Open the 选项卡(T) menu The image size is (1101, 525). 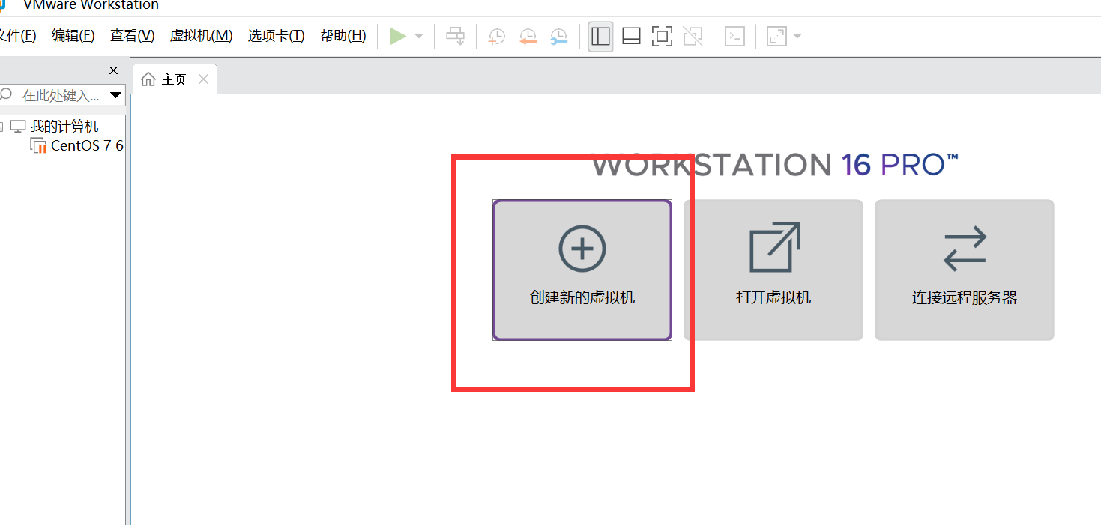click(x=277, y=36)
